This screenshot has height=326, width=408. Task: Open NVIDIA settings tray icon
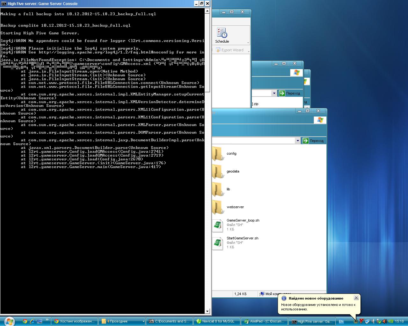coord(390,321)
